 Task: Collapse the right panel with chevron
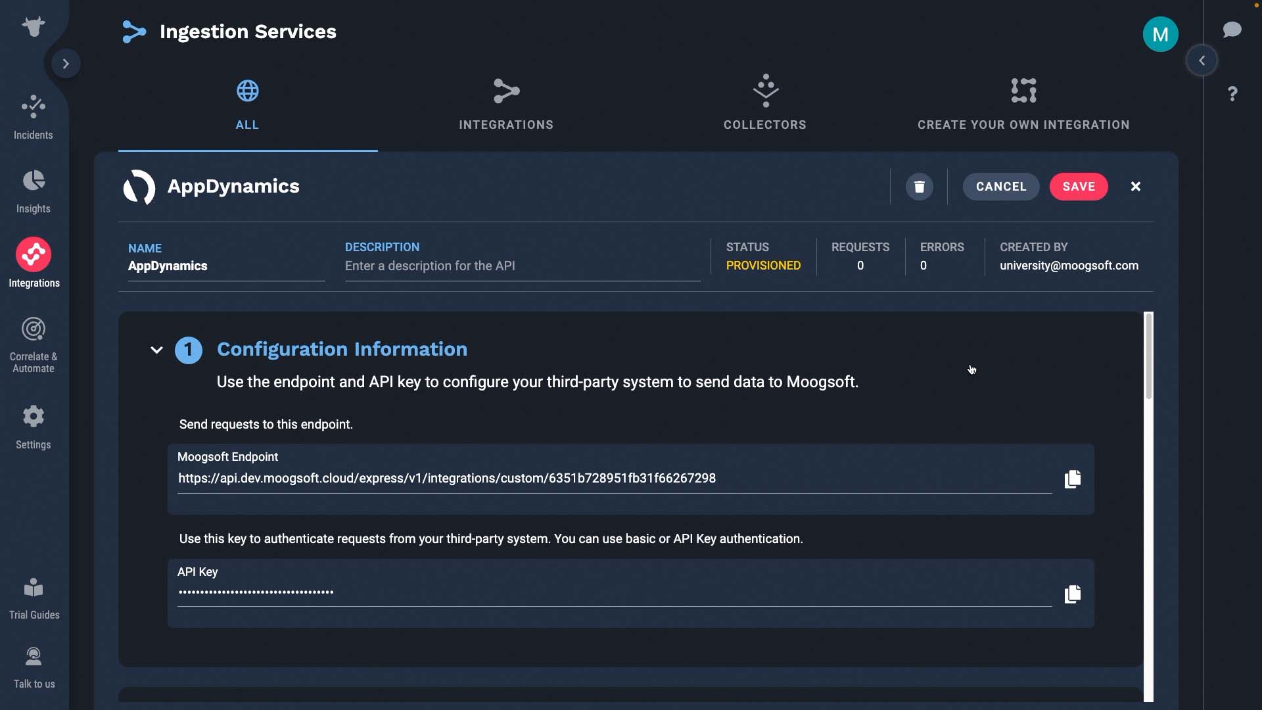[1202, 60]
